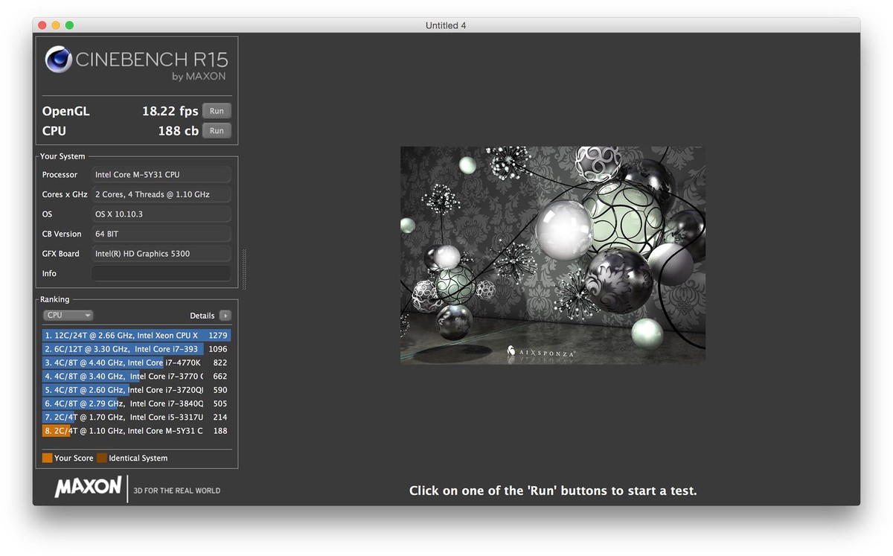Viewport: 893px width, 556px height.
Task: Expand ranking Details arrow button
Action: coord(225,316)
